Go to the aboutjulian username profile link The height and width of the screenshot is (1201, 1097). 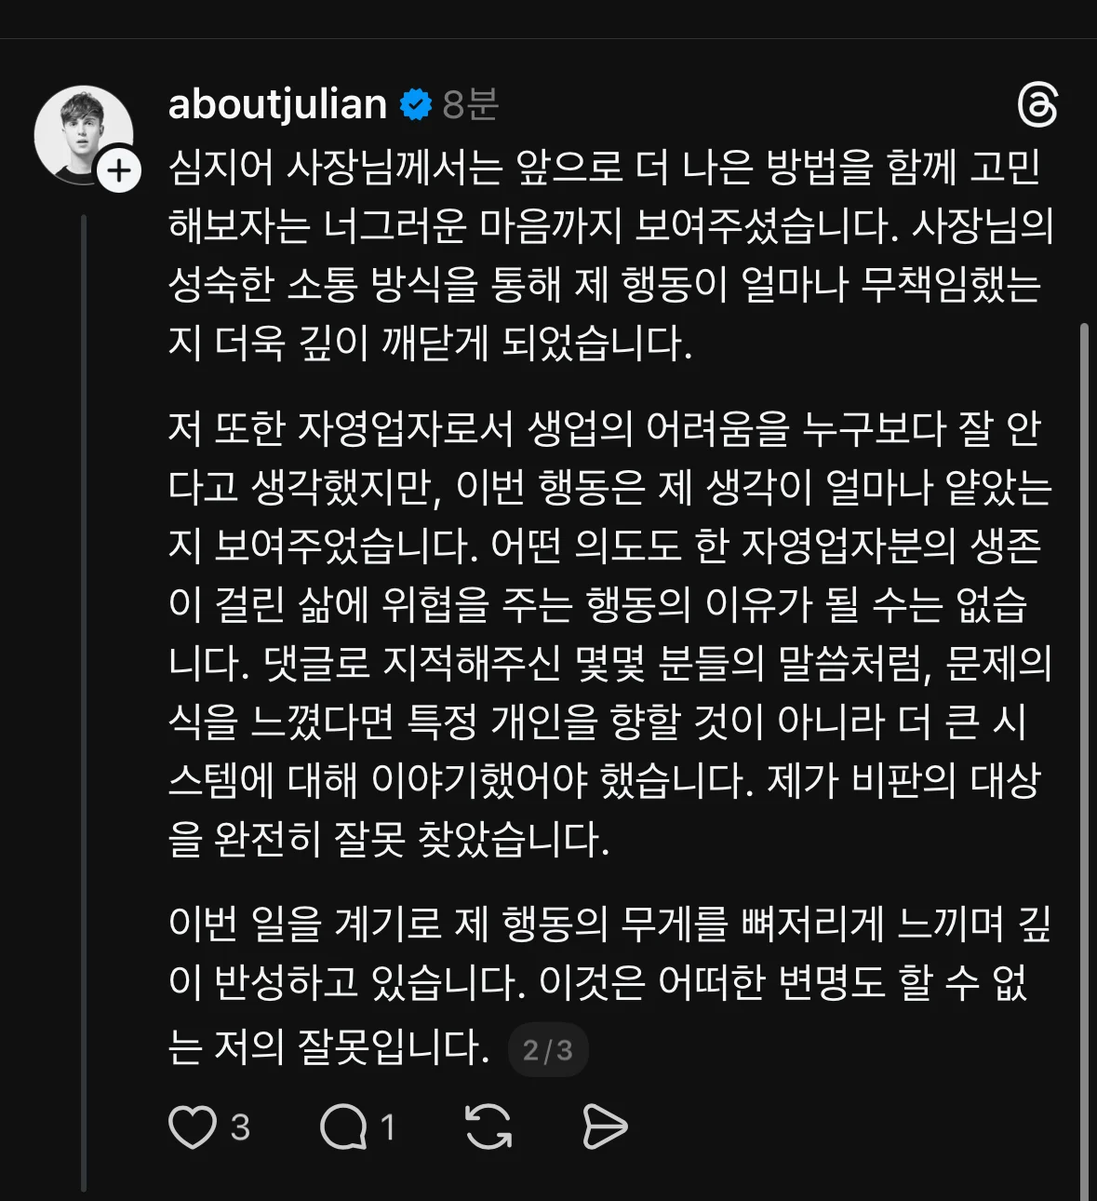[x=277, y=104]
